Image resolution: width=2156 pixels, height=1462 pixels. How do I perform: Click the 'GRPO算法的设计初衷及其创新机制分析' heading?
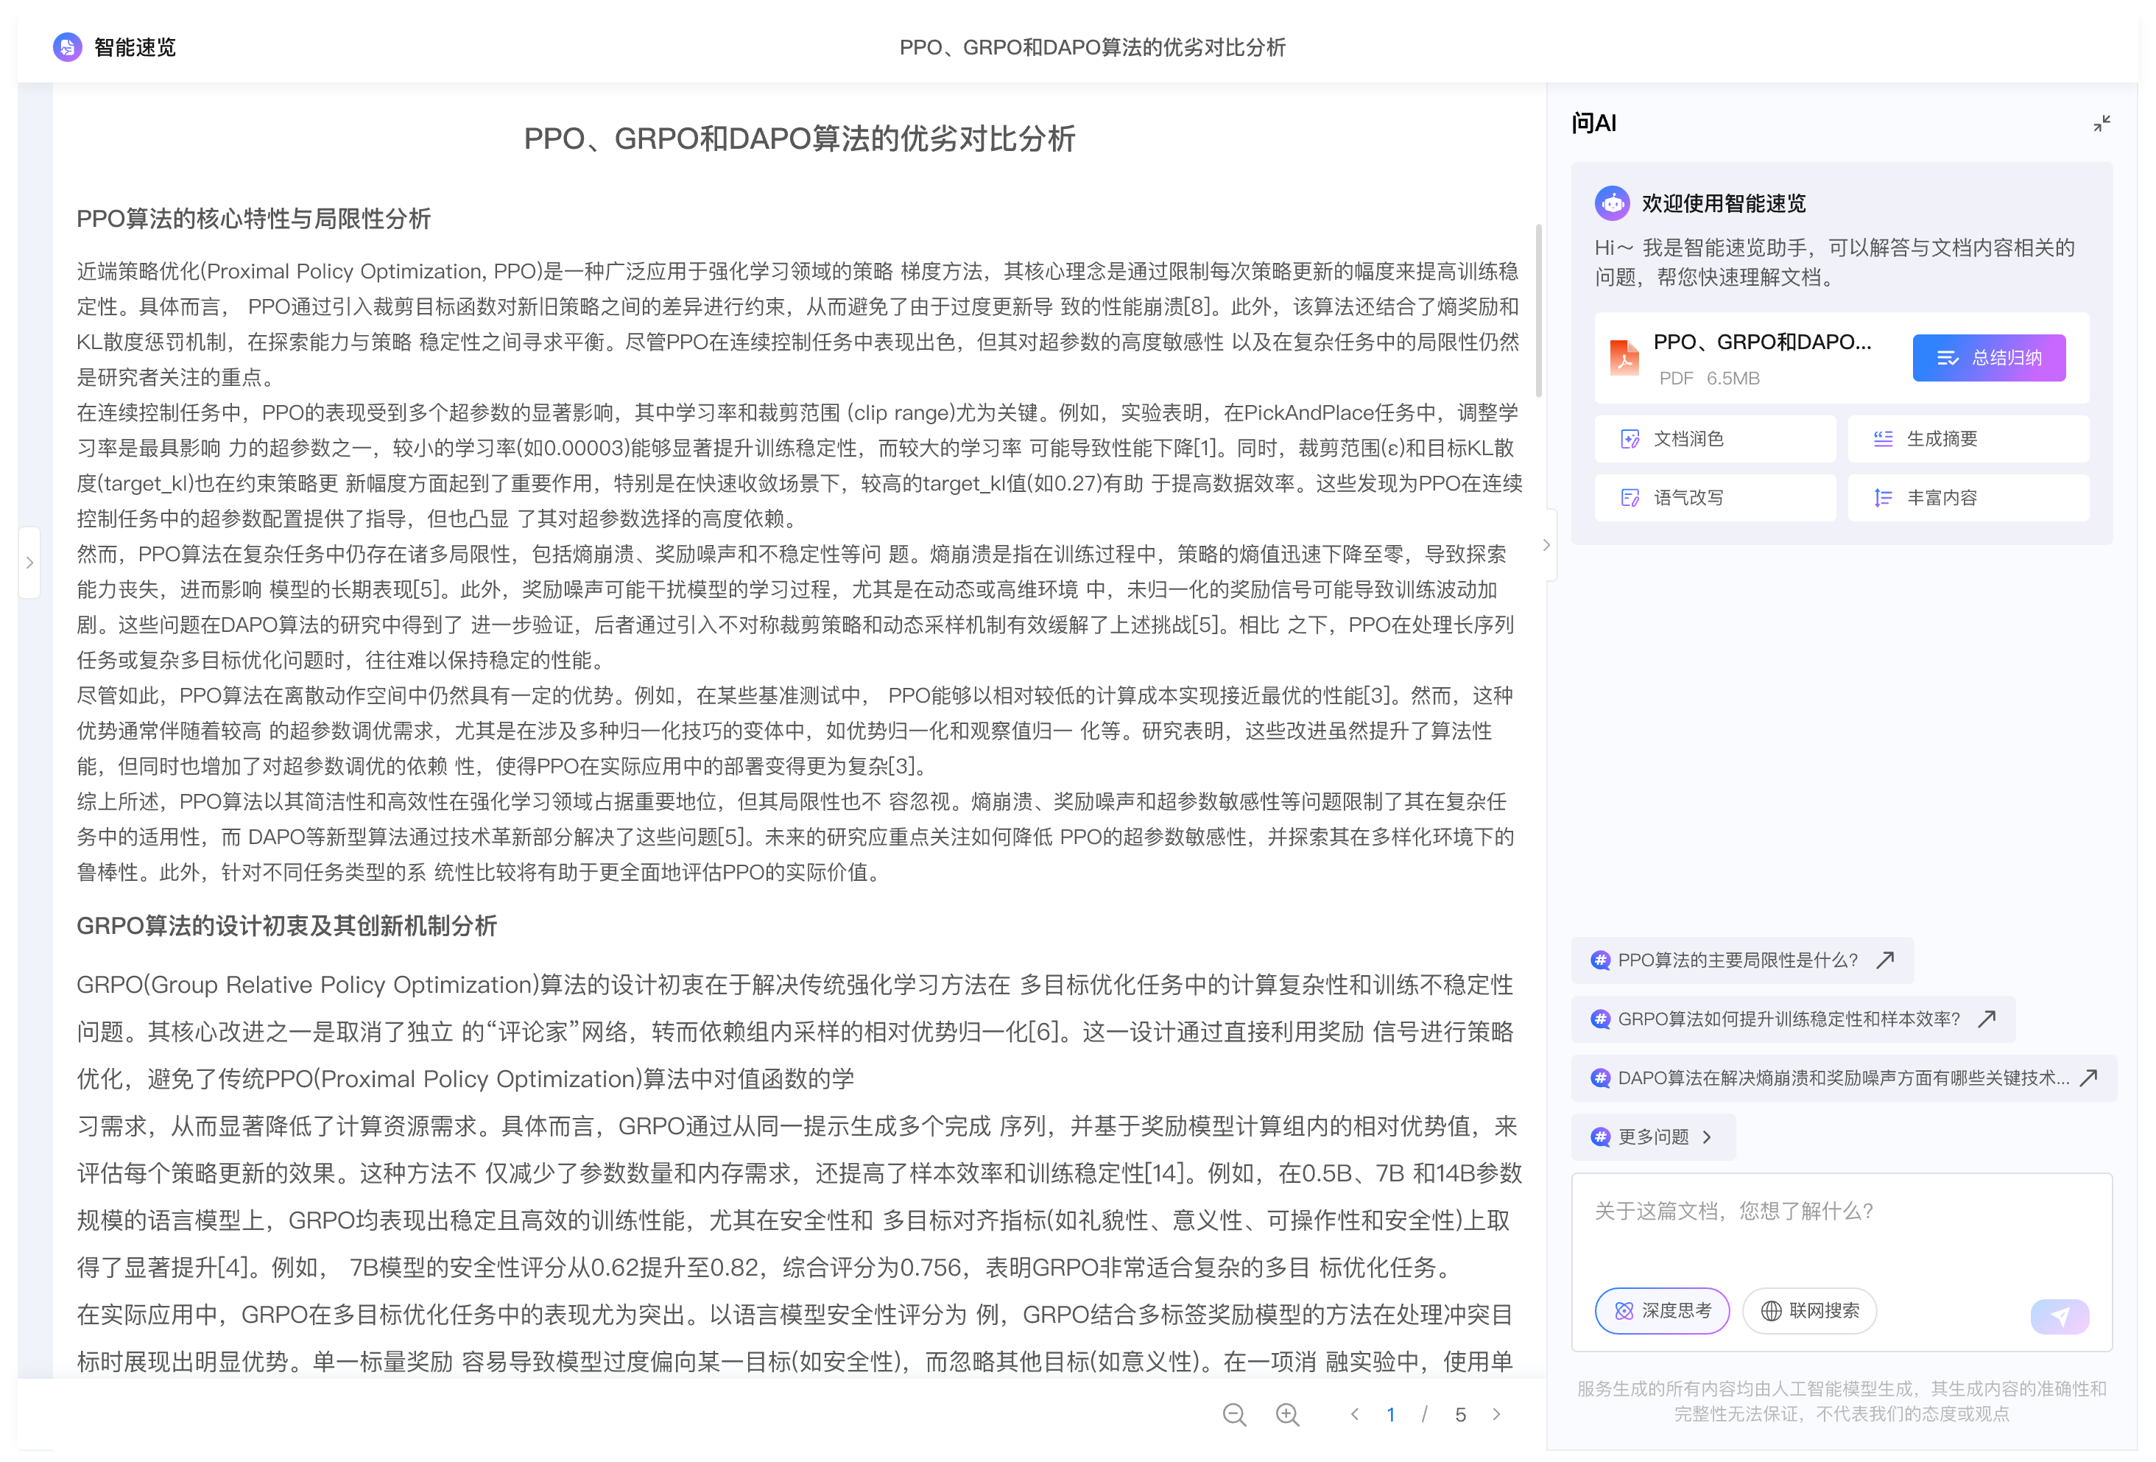tap(286, 926)
